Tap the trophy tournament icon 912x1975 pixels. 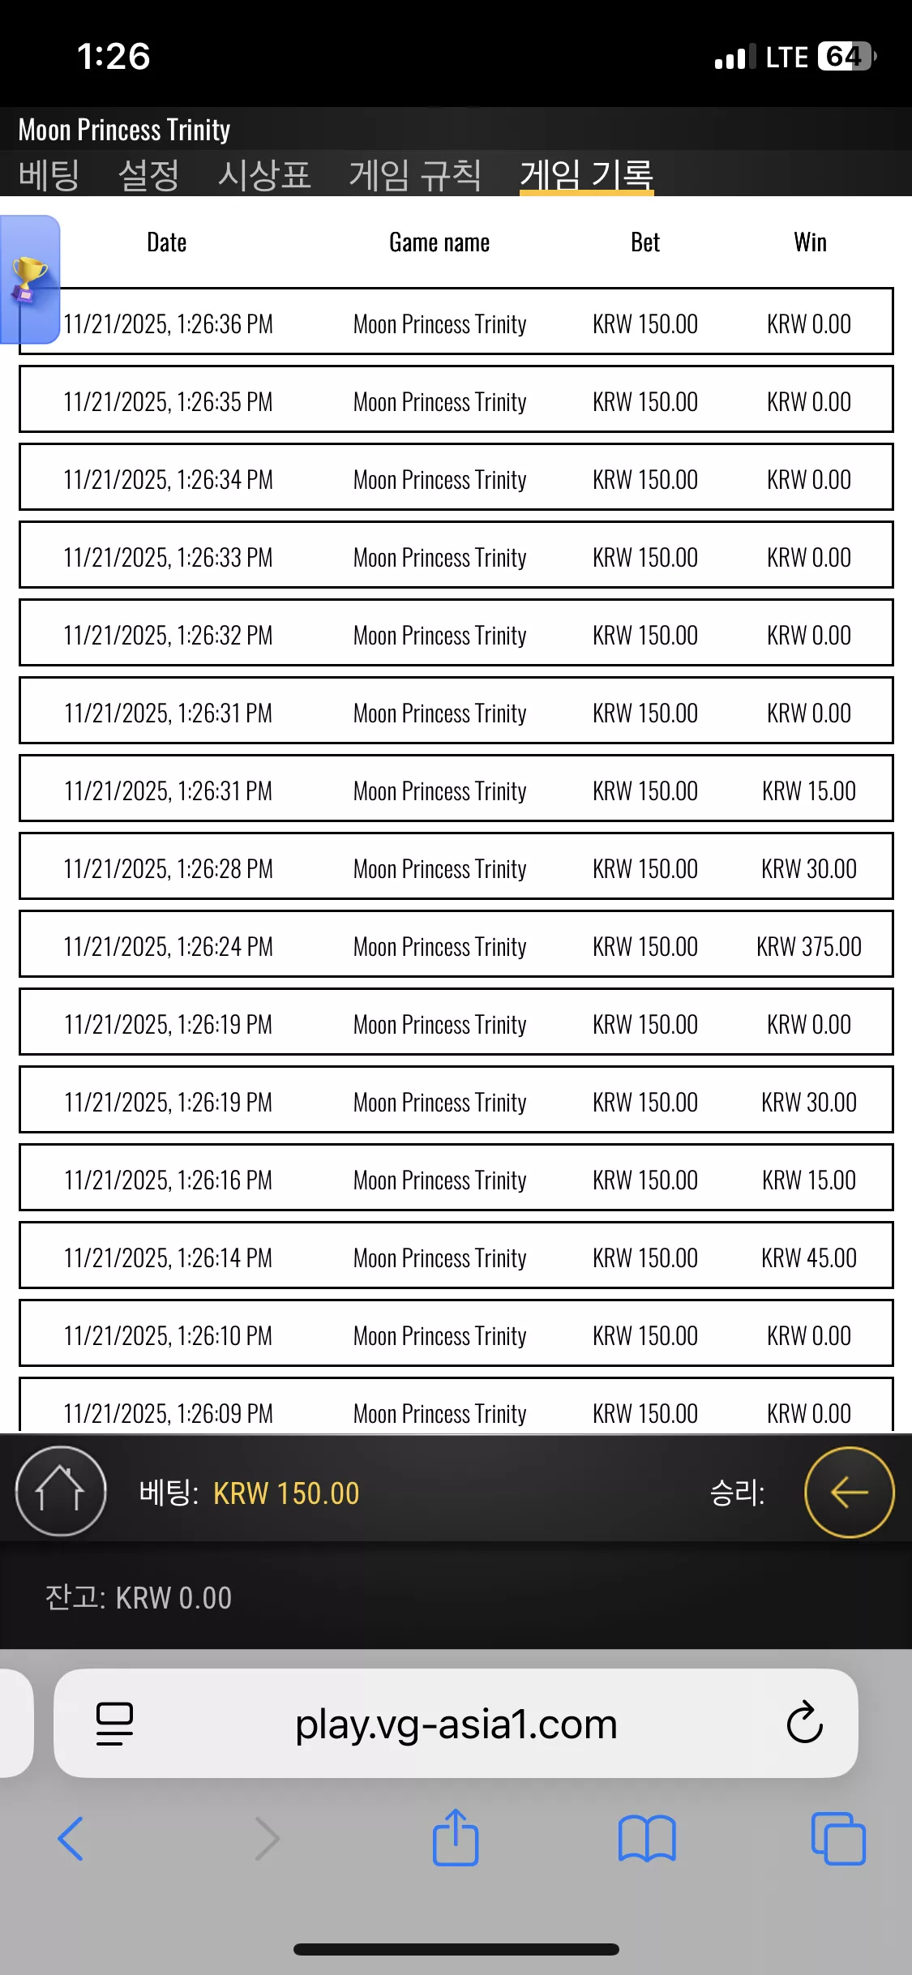click(29, 280)
